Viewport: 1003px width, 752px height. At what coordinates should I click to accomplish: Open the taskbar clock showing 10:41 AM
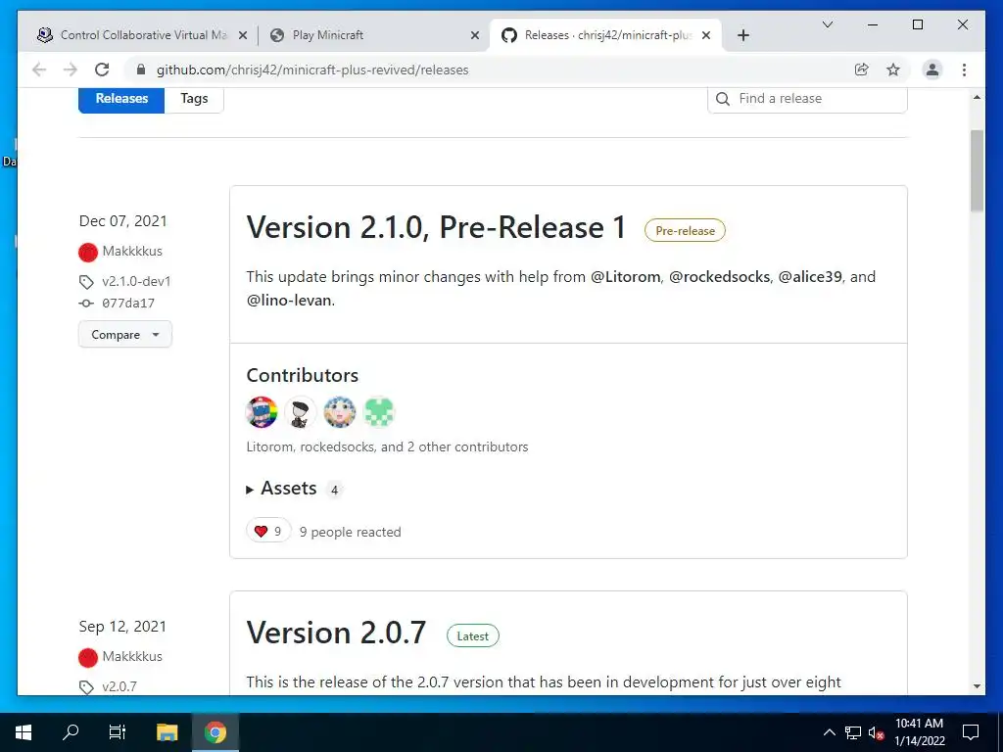(919, 732)
